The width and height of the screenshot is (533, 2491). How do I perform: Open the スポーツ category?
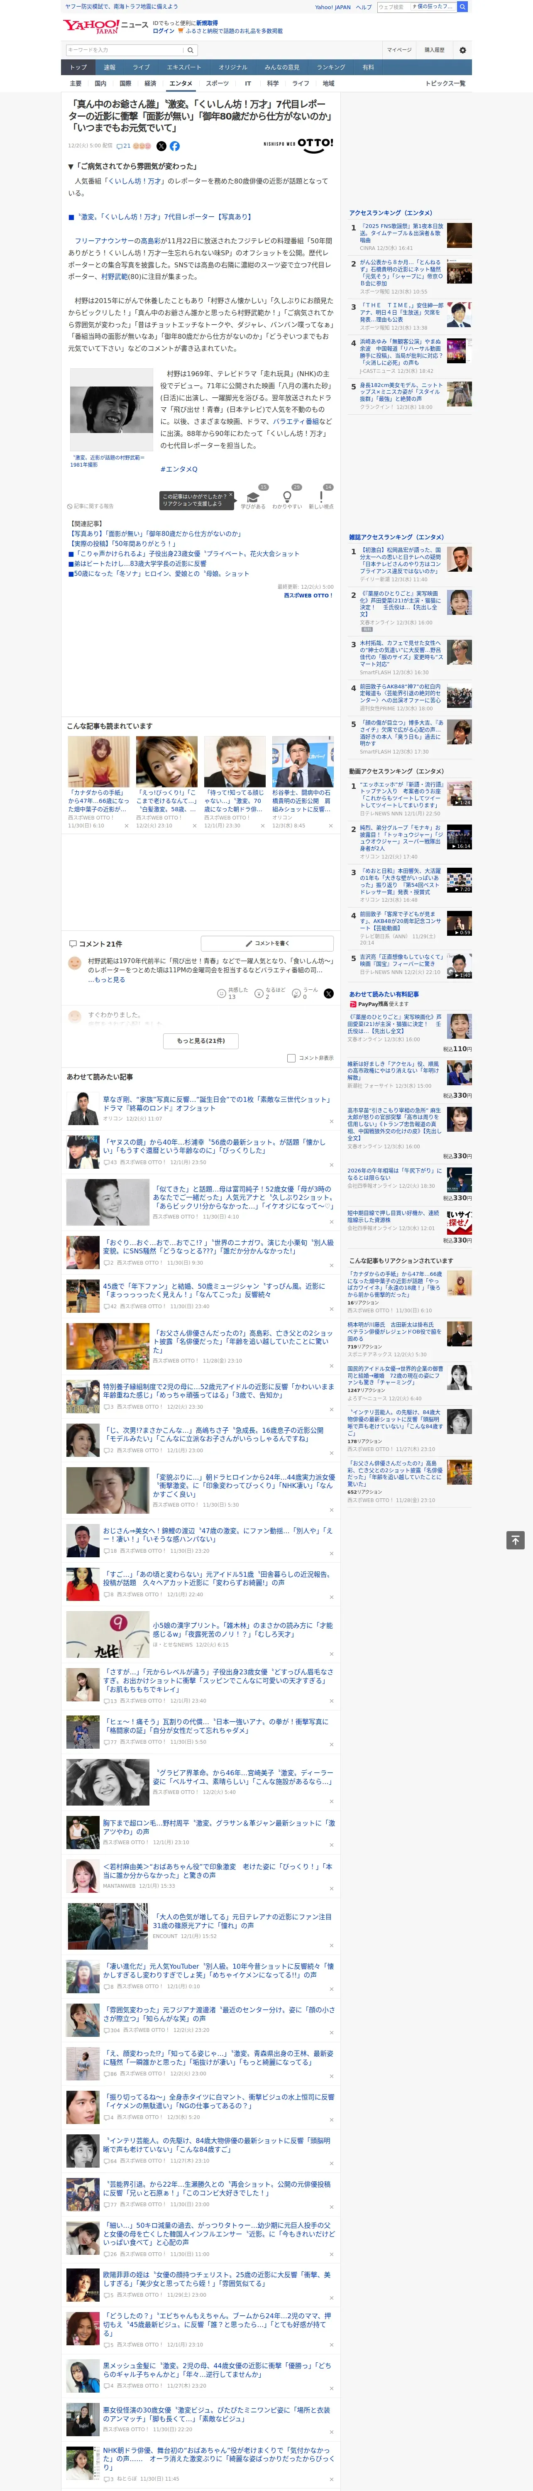pos(218,83)
